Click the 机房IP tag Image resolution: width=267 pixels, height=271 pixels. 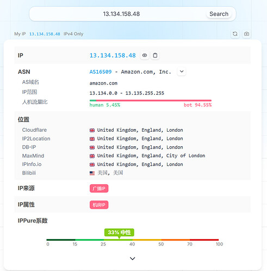tap(99, 205)
